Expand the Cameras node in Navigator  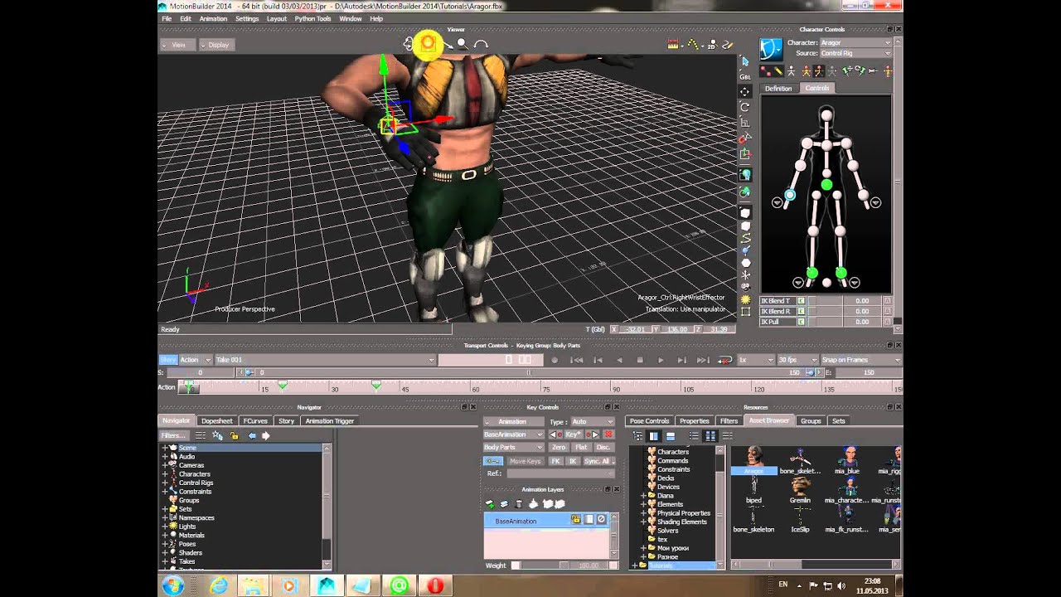[x=164, y=465]
